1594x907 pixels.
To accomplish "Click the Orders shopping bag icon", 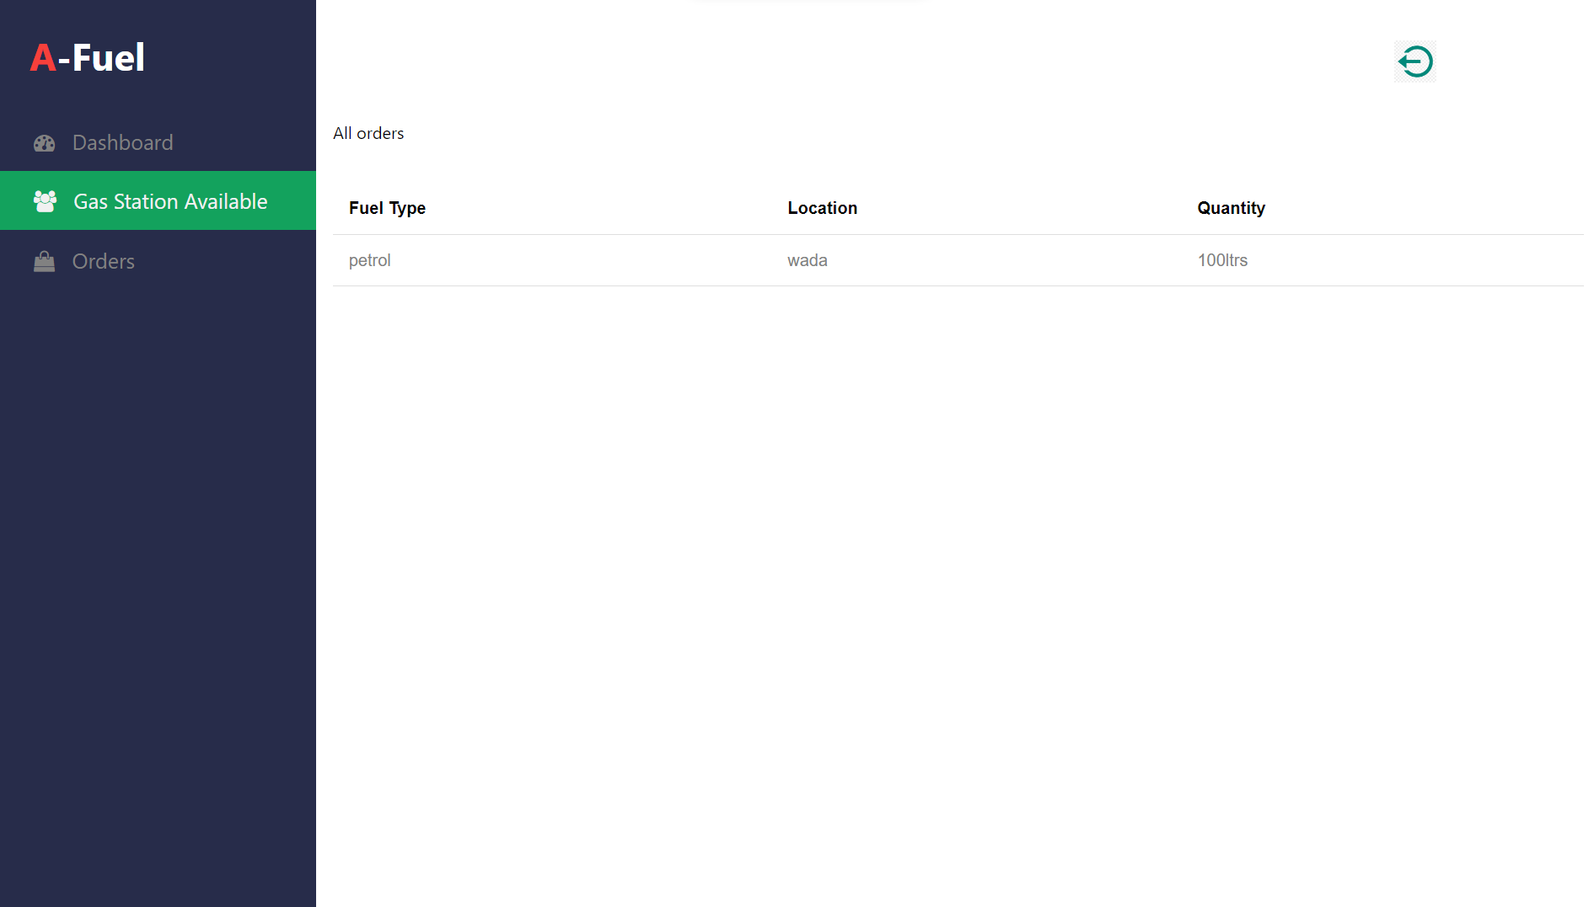I will (x=44, y=262).
